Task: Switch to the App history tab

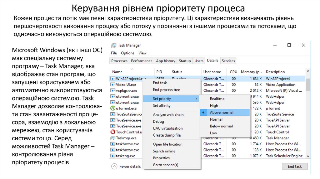Action: pyautogui.click(x=166, y=61)
